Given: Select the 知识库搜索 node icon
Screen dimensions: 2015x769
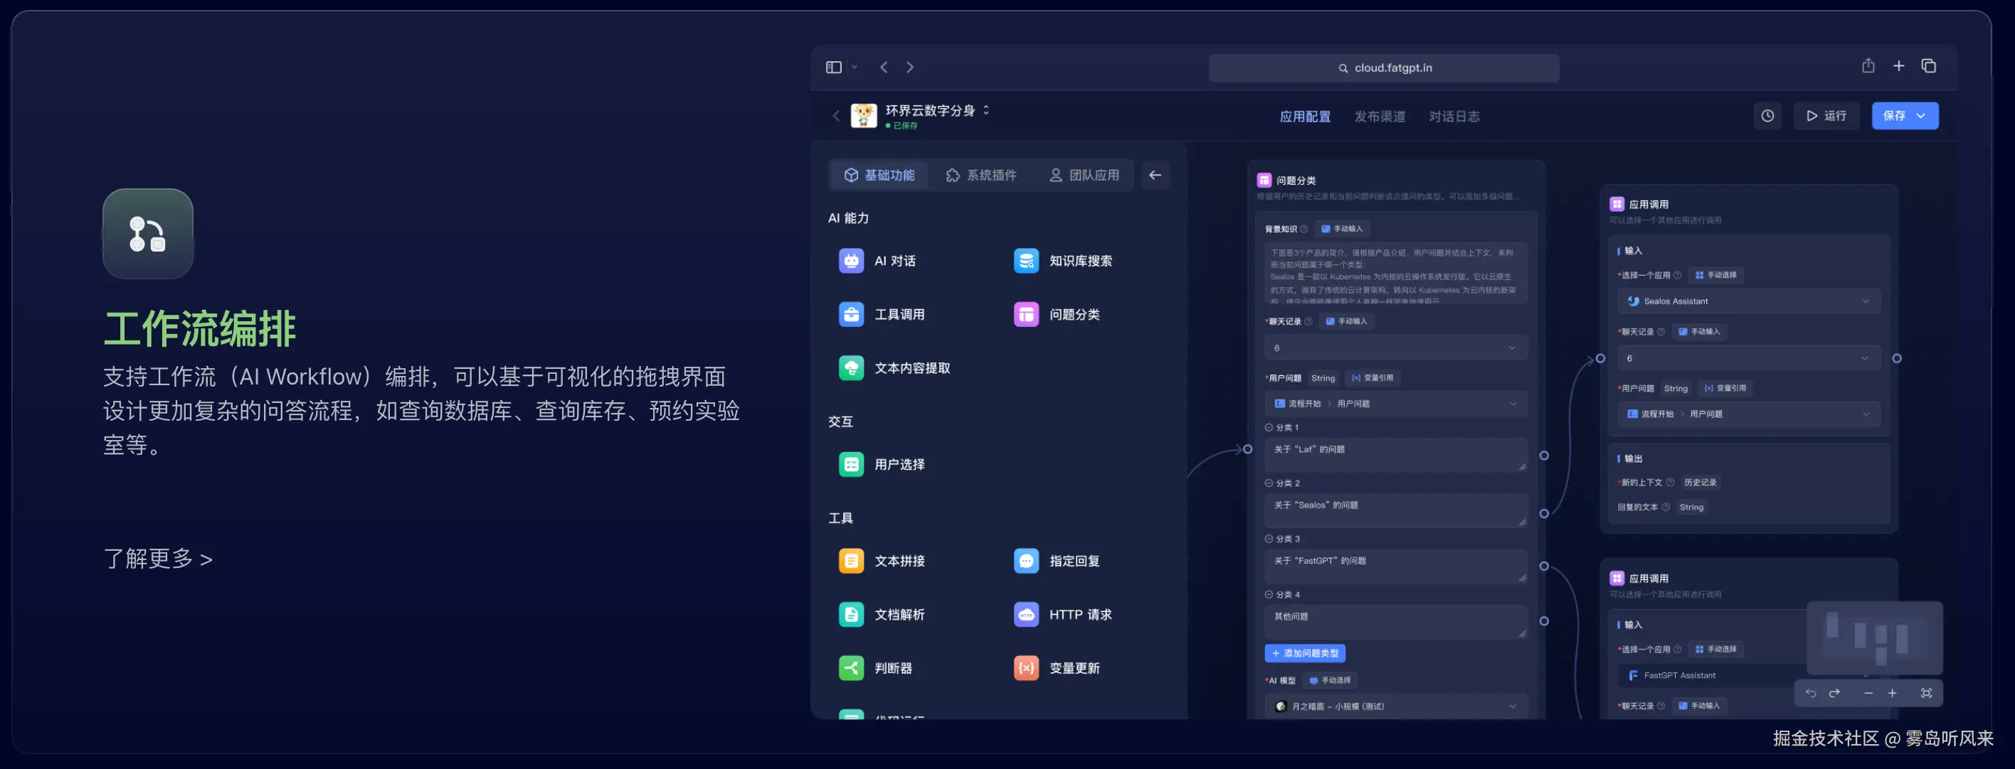Looking at the screenshot, I should pos(1025,260).
